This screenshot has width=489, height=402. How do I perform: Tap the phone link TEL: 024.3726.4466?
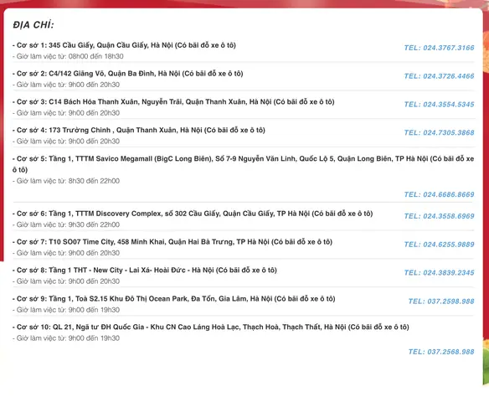[x=439, y=76]
